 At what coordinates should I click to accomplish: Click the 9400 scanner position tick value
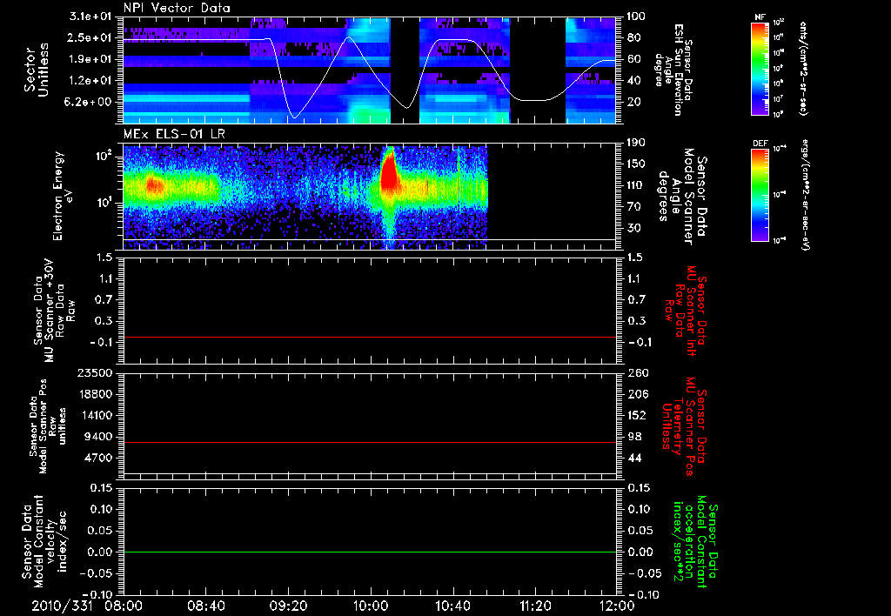[97, 437]
